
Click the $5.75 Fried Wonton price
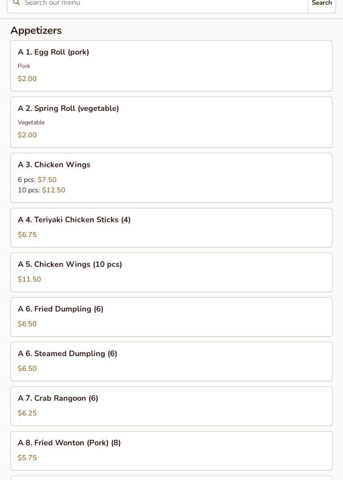(27, 458)
